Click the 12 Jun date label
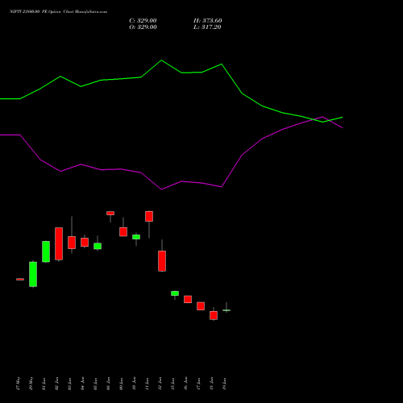This screenshot has height=403, width=403. tap(160, 384)
